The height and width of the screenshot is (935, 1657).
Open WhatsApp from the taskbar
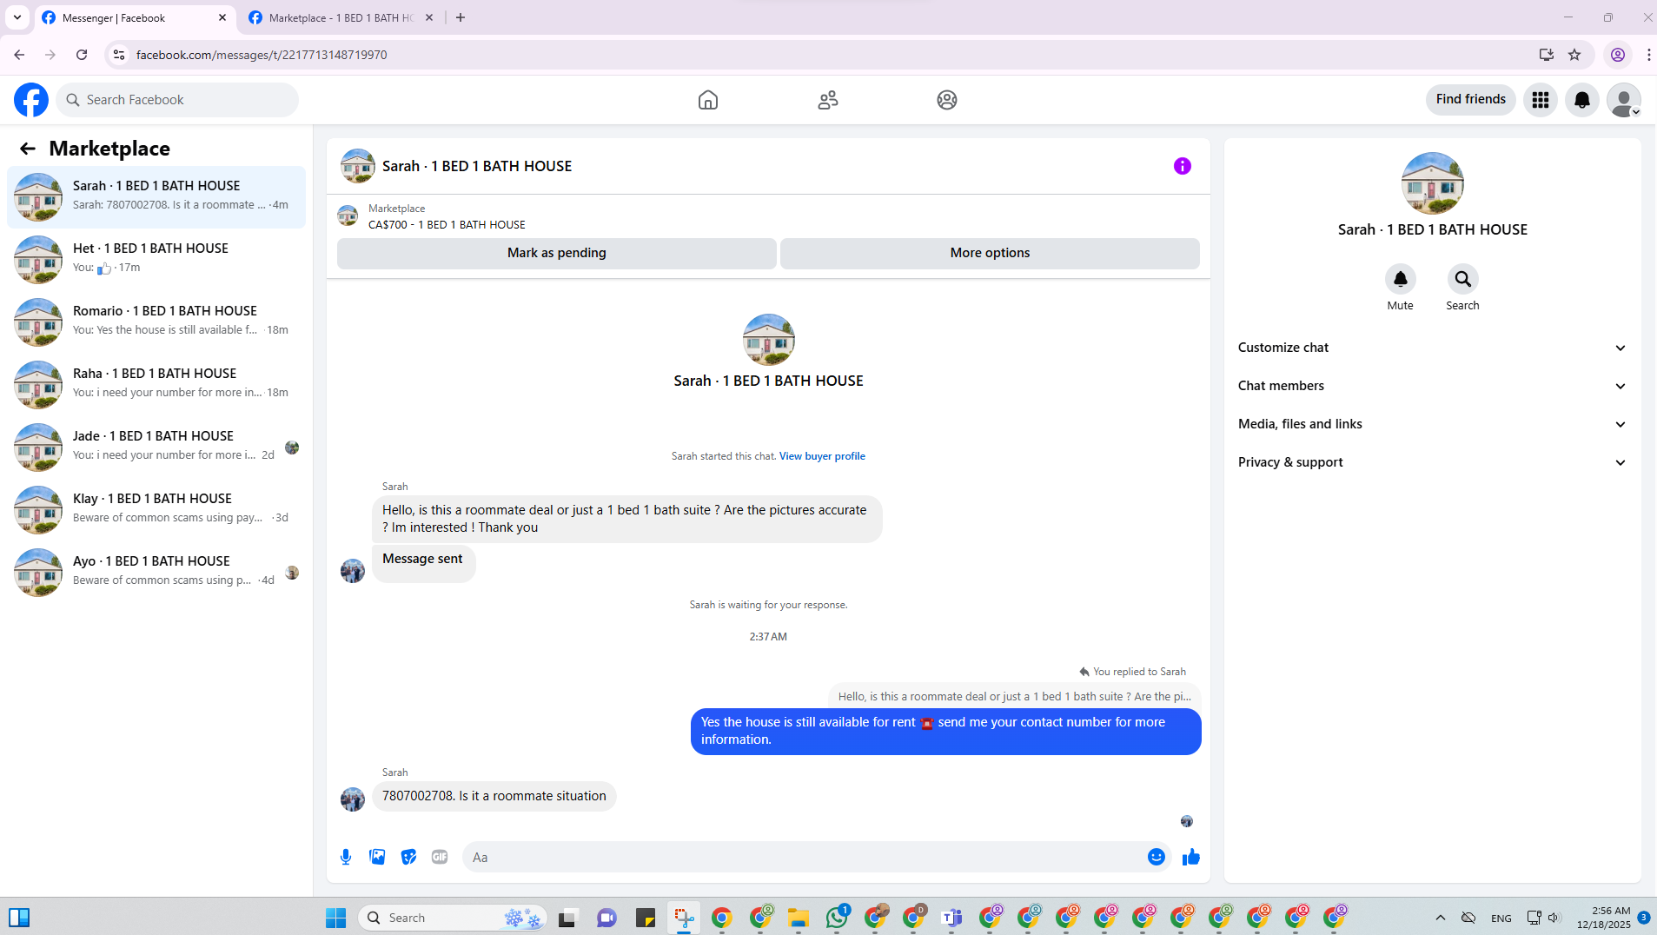pyautogui.click(x=837, y=918)
